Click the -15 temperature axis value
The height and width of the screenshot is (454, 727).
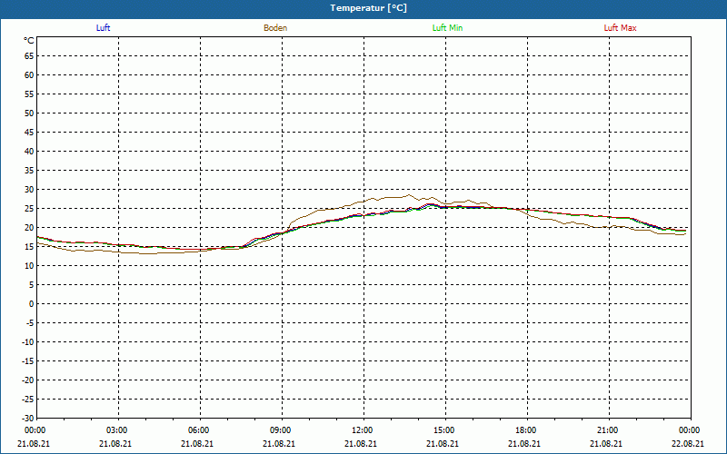point(28,360)
